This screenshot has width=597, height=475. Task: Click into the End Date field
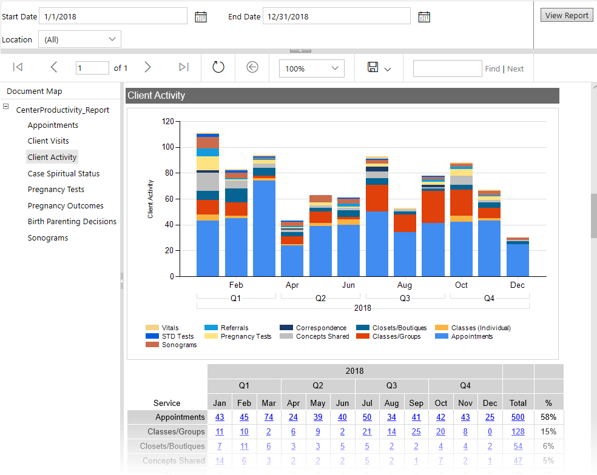[337, 16]
